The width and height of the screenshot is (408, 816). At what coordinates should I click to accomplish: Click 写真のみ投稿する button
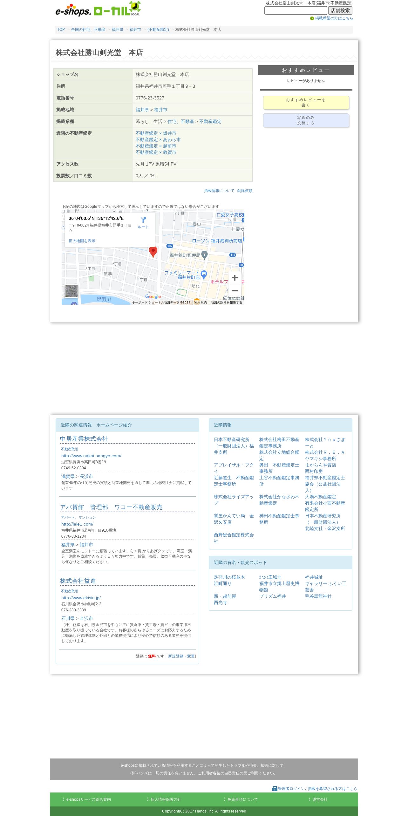[306, 120]
